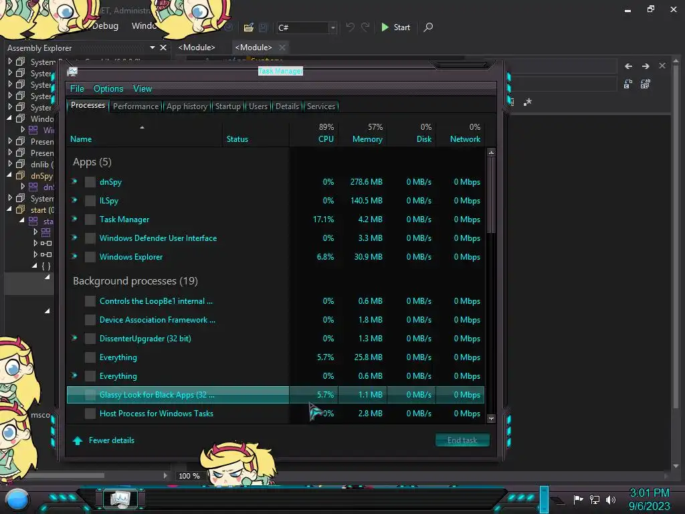Open the Assembly Explorer panel options dropdown
Image resolution: width=685 pixels, height=514 pixels.
pyautogui.click(x=152, y=48)
